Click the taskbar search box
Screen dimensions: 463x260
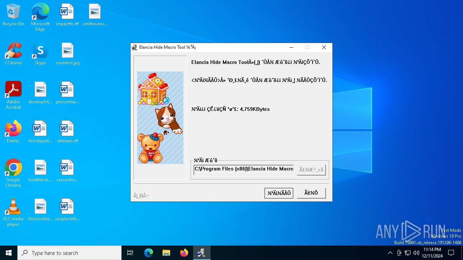(x=69, y=253)
